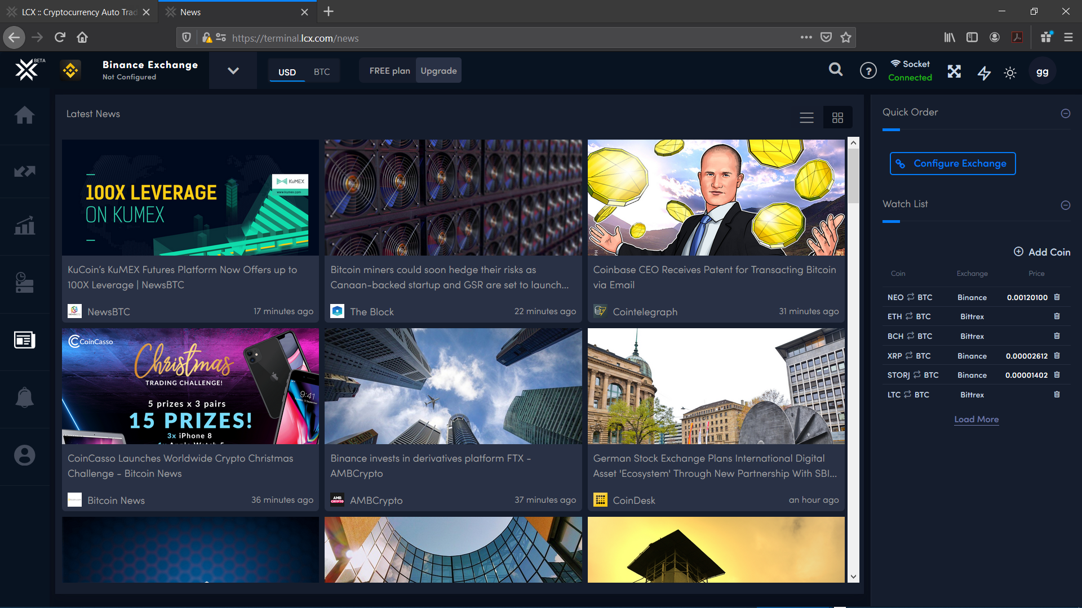The image size is (1082, 608).
Task: Toggle the sun light/dark theme icon
Action: 1010,73
